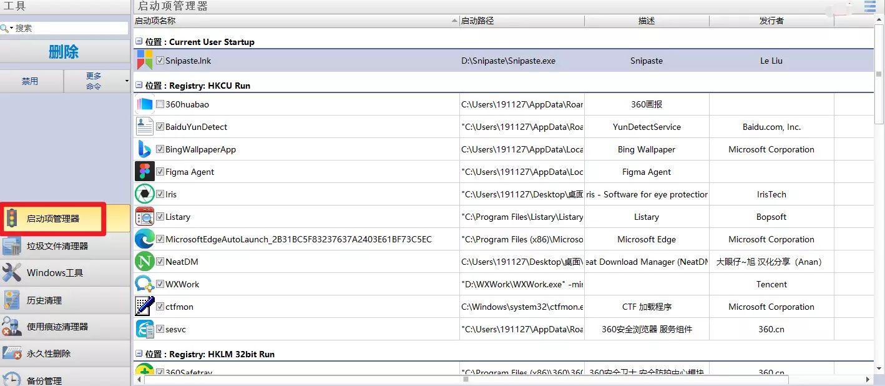Click the 使用痕迹清理器 sidebar icon
This screenshot has height=386, width=885.
(12, 327)
